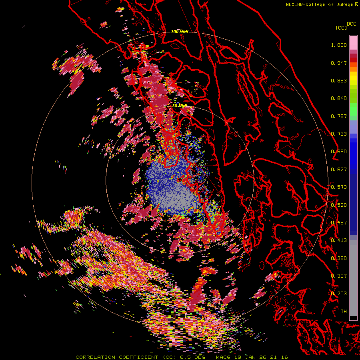The height and width of the screenshot is (360, 360).
Task: Click the [CC] units label
Action: 341,28
